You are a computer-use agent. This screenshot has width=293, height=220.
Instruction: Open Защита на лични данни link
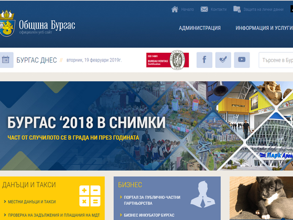(264, 9)
